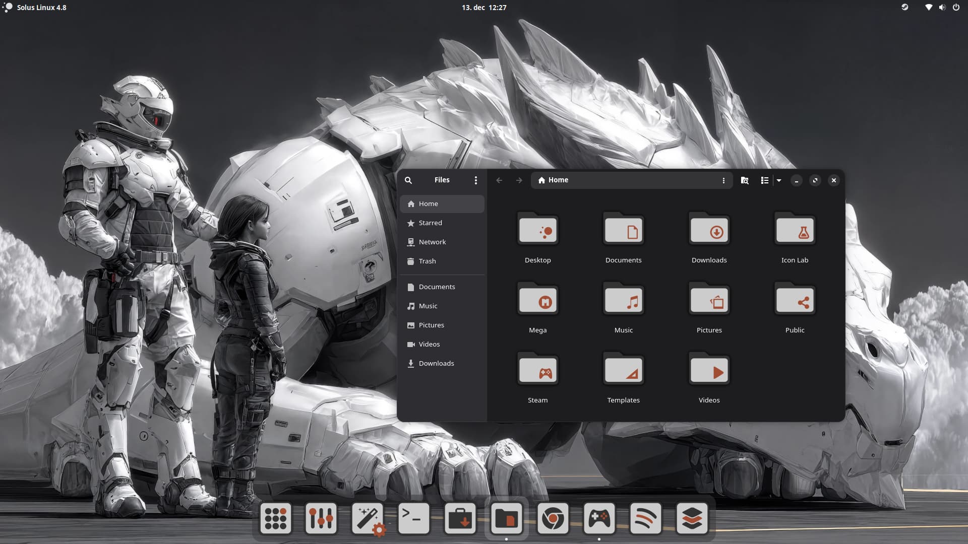Go back with the left arrow

coord(499,180)
